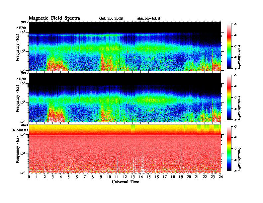Click the log(PSD) label beside Riometer color bar

tap(240, 159)
